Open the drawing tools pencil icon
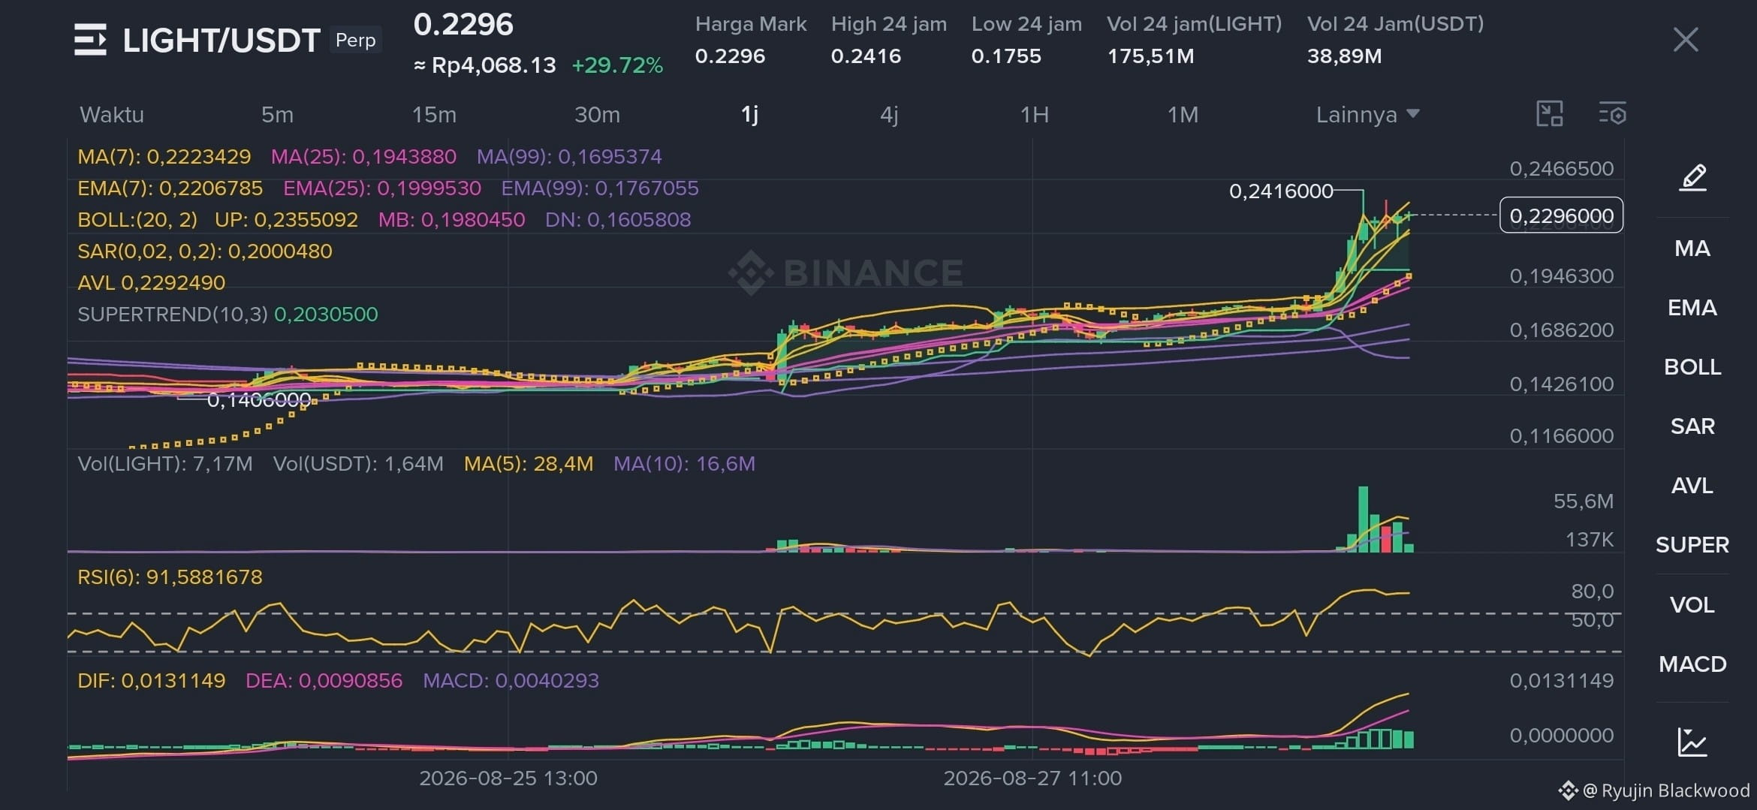 [1692, 178]
